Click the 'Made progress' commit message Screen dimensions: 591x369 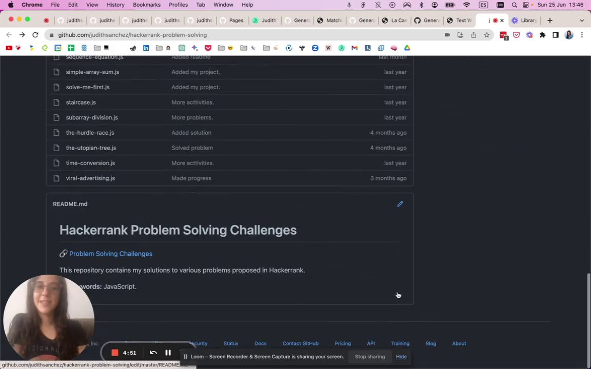191,178
